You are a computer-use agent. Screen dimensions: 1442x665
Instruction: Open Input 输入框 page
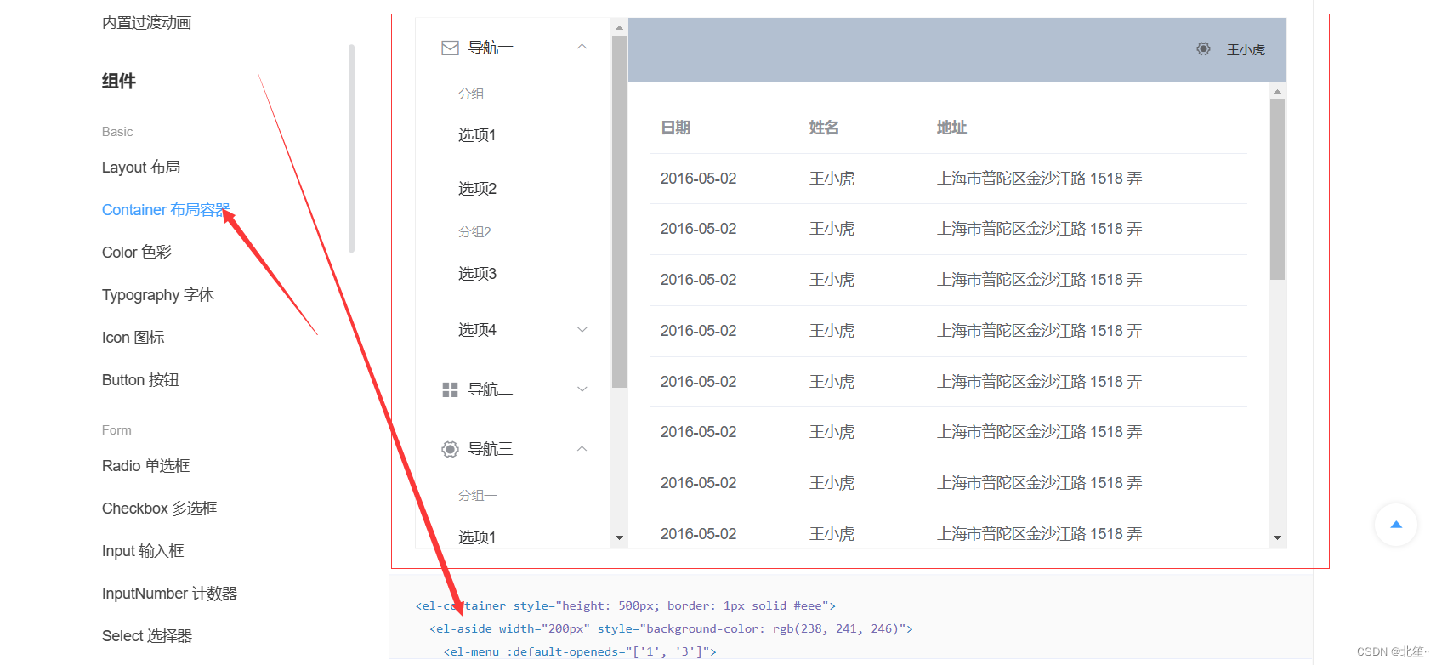[143, 551]
